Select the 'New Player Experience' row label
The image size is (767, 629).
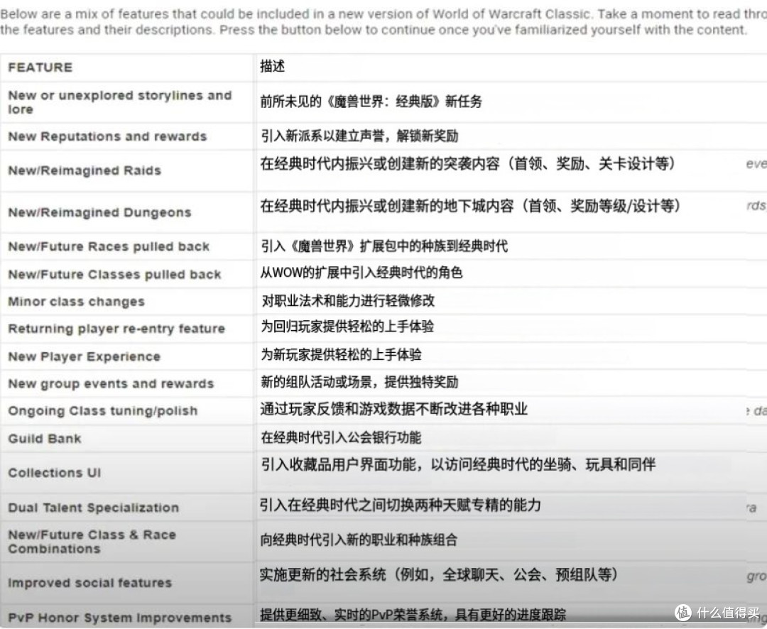pos(84,356)
